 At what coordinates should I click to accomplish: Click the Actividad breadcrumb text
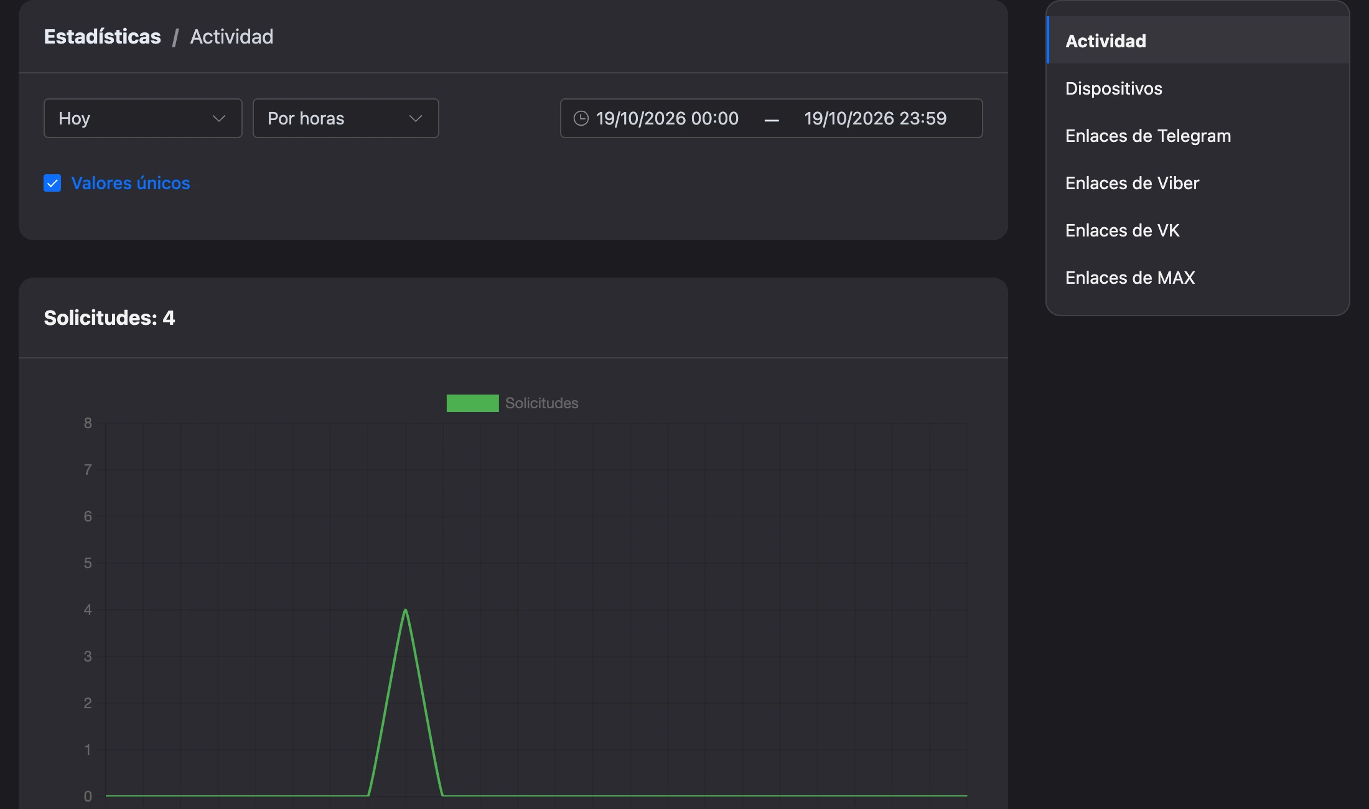pyautogui.click(x=231, y=37)
